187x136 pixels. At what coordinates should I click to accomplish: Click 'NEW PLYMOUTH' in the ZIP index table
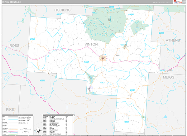tap(55, 126)
